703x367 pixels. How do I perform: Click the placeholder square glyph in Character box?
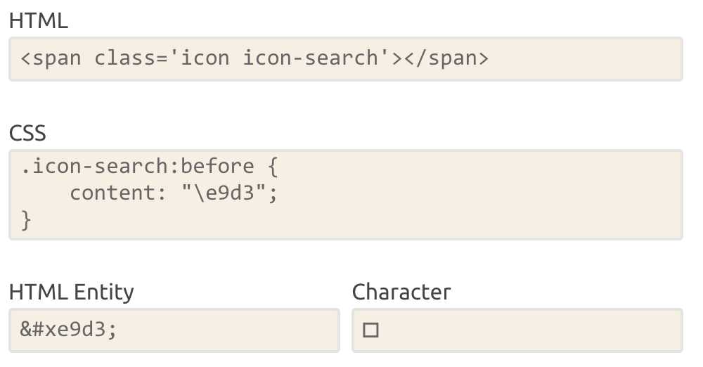click(370, 330)
